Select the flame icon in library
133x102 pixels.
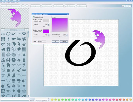pyautogui.click(x=19, y=60)
